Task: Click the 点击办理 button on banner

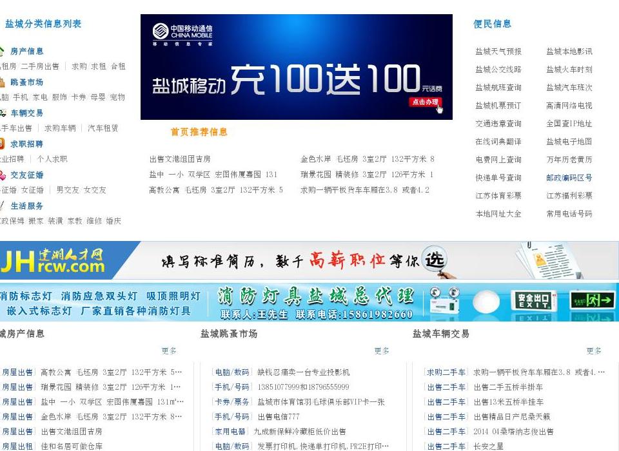Action: coord(426,102)
